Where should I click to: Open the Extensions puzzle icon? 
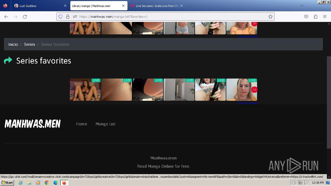pyautogui.click(x=315, y=17)
